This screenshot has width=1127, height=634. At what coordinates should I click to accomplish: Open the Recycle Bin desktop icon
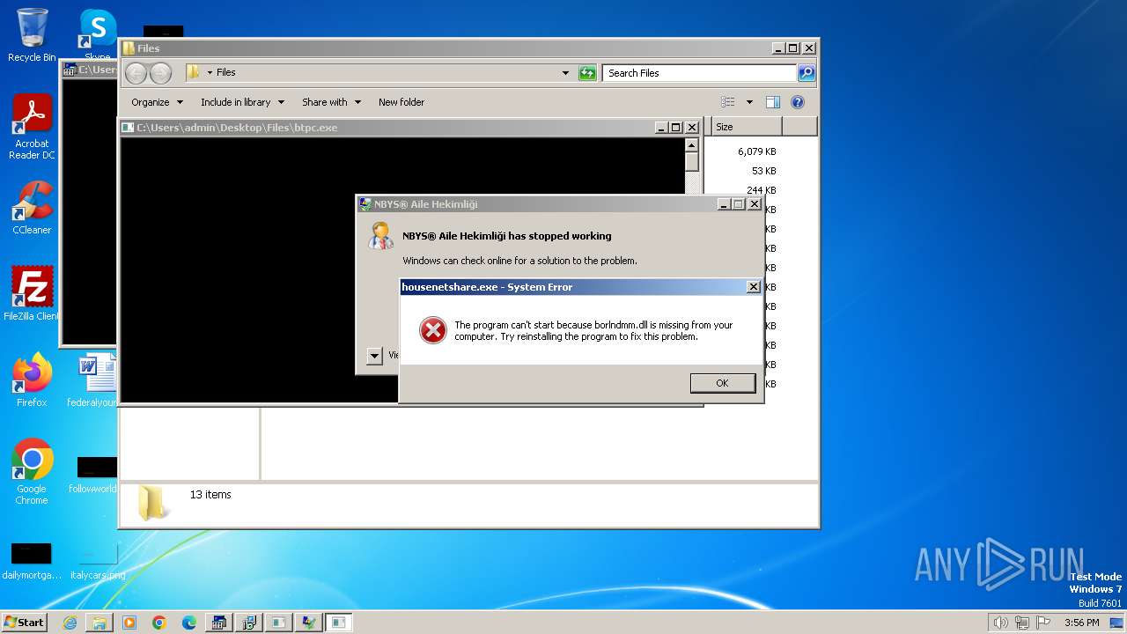point(32,35)
